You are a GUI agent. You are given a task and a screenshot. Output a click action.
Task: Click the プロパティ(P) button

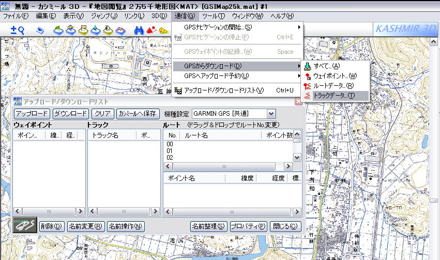(248, 226)
